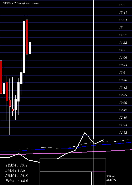The height and width of the screenshot is (185, 132).
Task: Click the 12.66 price axis label
Action: 123,103
